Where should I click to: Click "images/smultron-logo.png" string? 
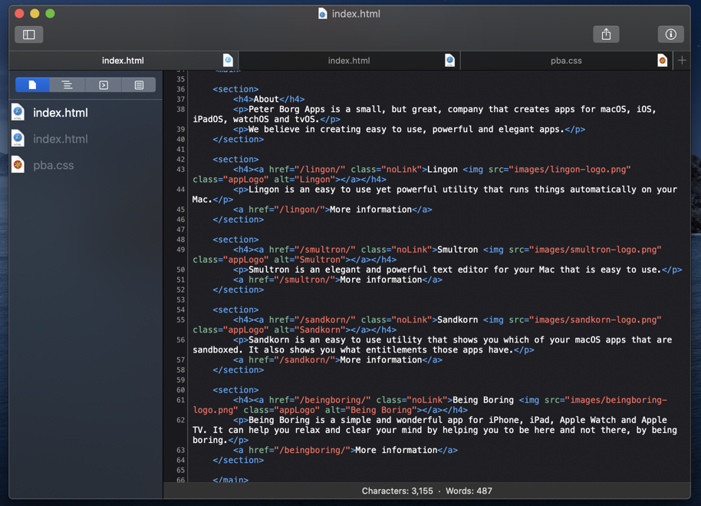coord(595,250)
